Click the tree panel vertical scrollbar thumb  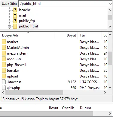[110, 17]
